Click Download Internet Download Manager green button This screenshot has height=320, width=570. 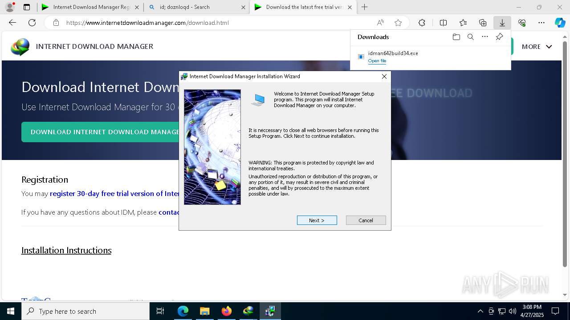[x=100, y=132]
